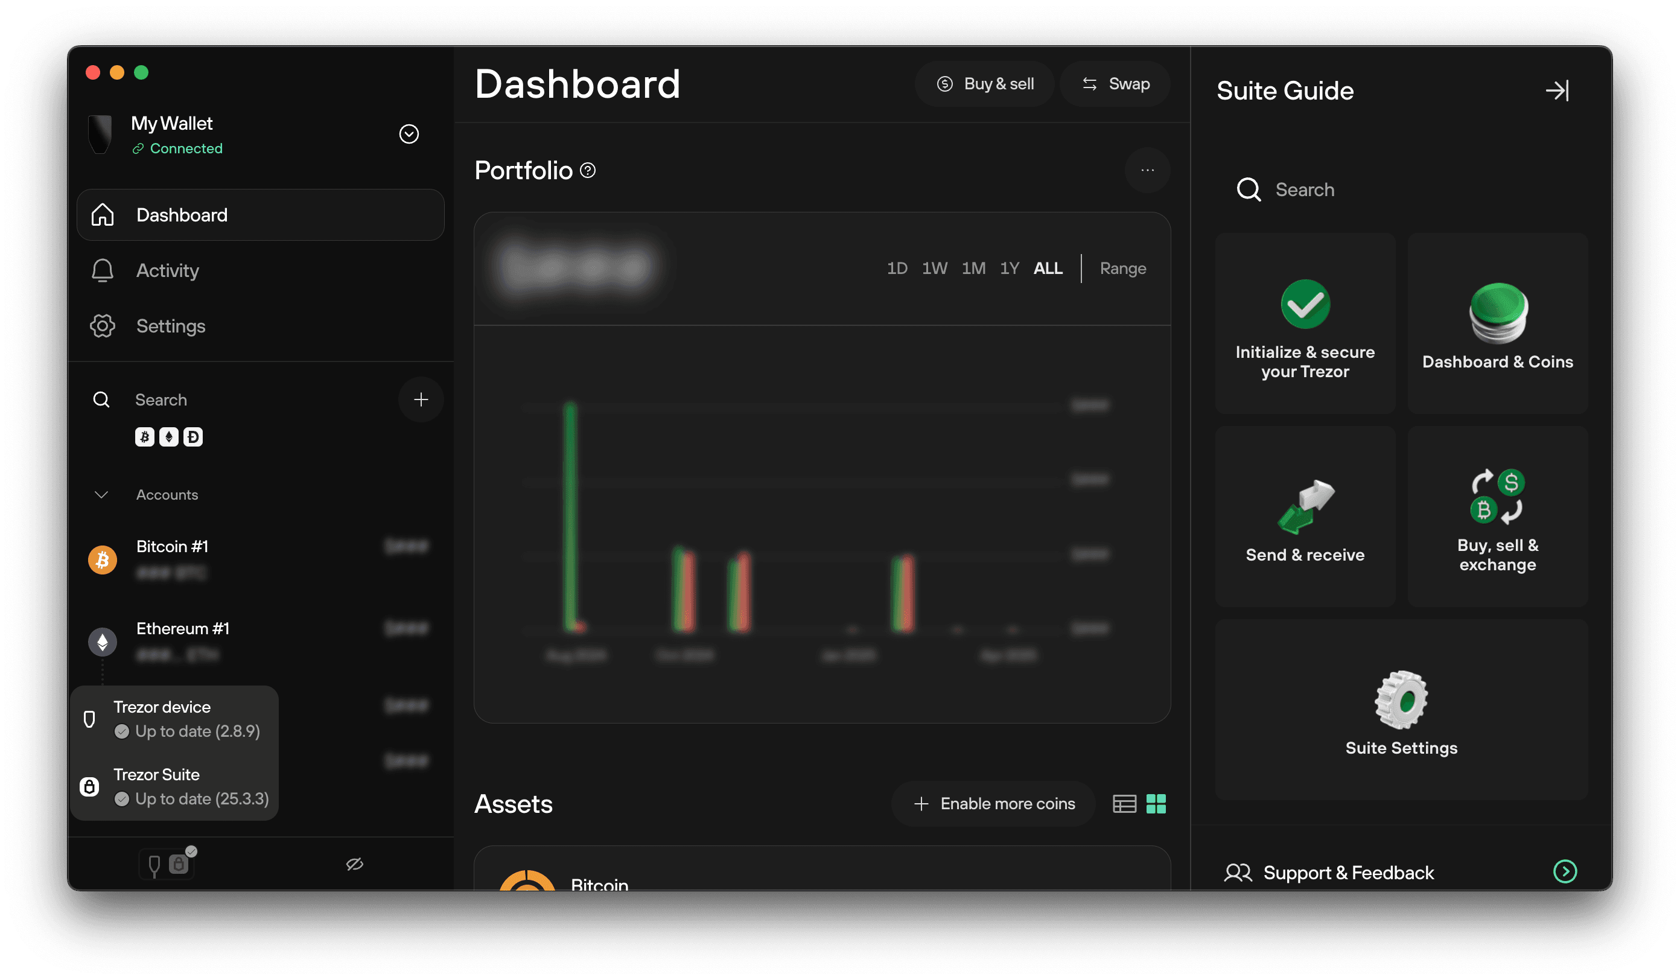Collapse the Suite Guide panel
The image size is (1680, 980).
click(1559, 90)
